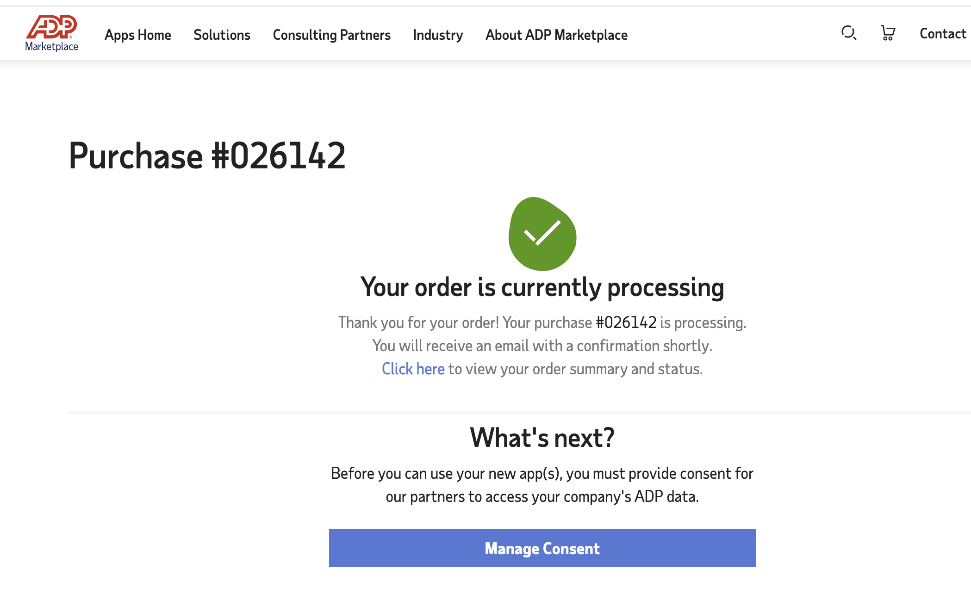This screenshot has height=606, width=971.
Task: Go to ADP Marketplace logo home
Action: pyautogui.click(x=51, y=33)
